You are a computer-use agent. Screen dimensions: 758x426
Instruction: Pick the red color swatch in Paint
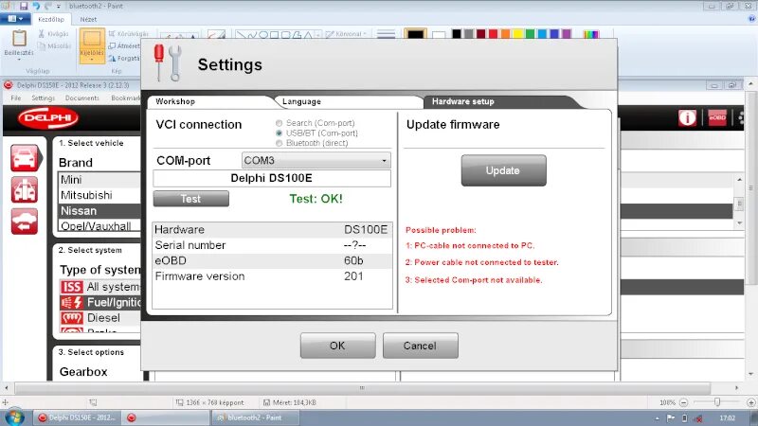click(493, 34)
